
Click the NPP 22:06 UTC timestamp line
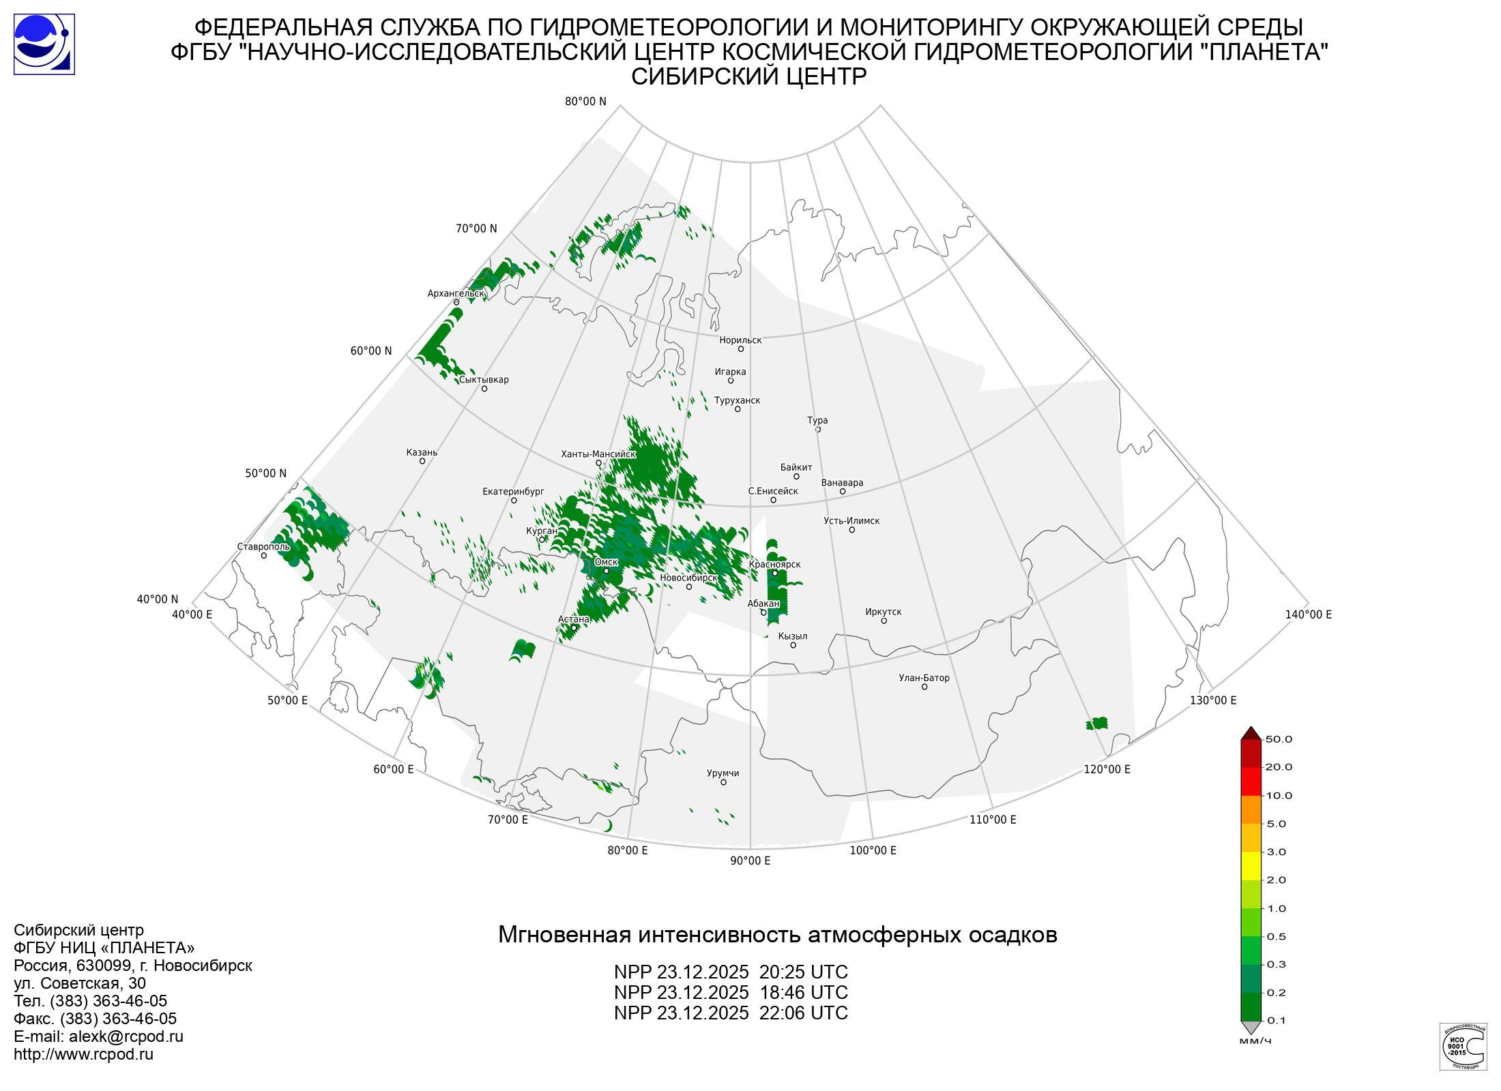click(x=731, y=1013)
